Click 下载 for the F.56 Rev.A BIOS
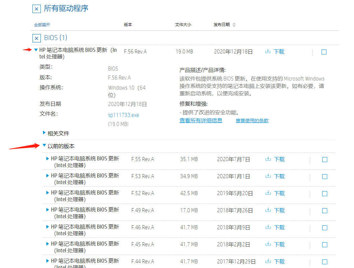The width and height of the screenshot is (354, 268). pos(279,51)
